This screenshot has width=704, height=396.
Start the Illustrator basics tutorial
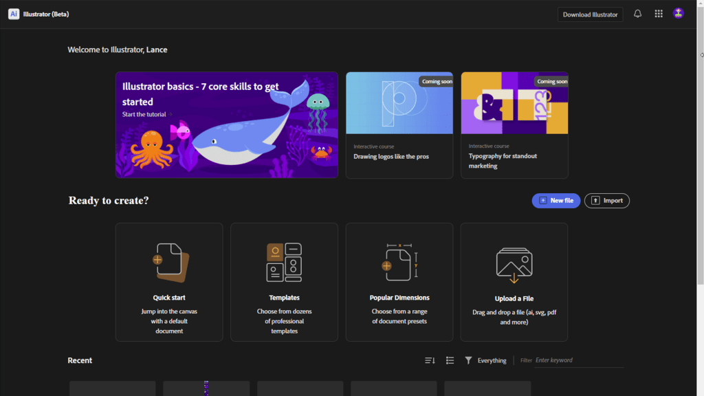pyautogui.click(x=144, y=114)
